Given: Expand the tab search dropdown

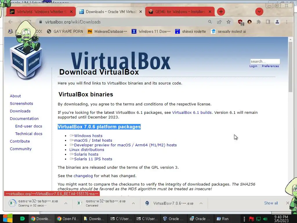Looking at the screenshot, I should pyautogui.click(x=259, y=12).
